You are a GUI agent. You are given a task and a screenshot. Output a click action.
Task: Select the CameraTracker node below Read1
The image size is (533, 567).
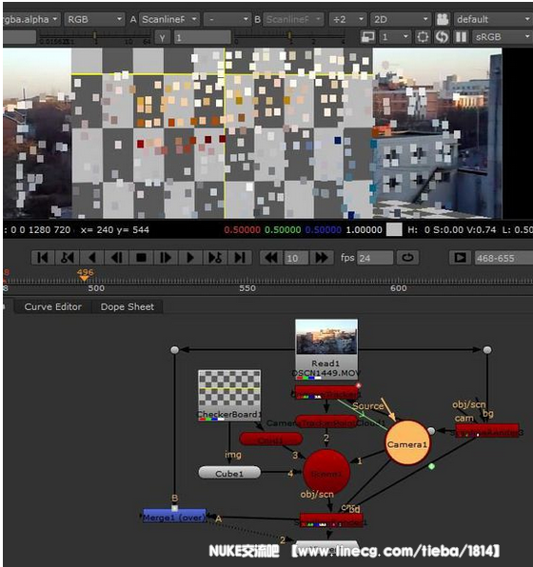(326, 393)
